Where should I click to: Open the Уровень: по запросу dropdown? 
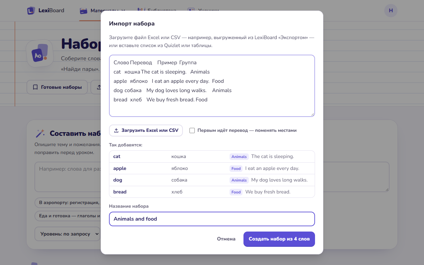(67, 234)
